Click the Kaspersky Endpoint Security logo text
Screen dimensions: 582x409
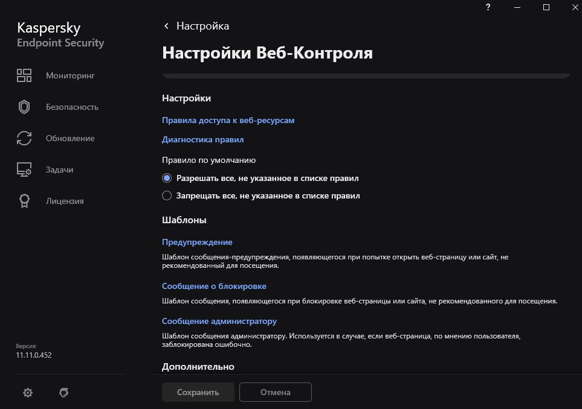[60, 35]
